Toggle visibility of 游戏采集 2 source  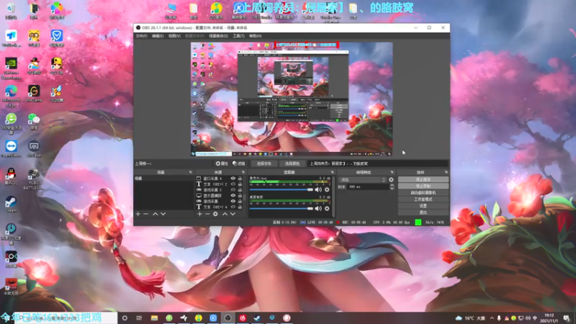point(233,189)
